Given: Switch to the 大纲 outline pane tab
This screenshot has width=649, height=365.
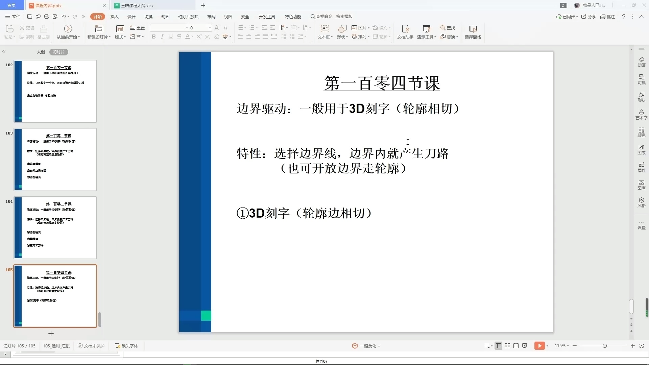Looking at the screenshot, I should [40, 52].
